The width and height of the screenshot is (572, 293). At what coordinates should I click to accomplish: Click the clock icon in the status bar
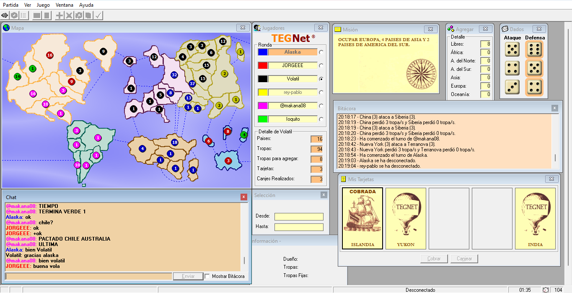(x=546, y=290)
